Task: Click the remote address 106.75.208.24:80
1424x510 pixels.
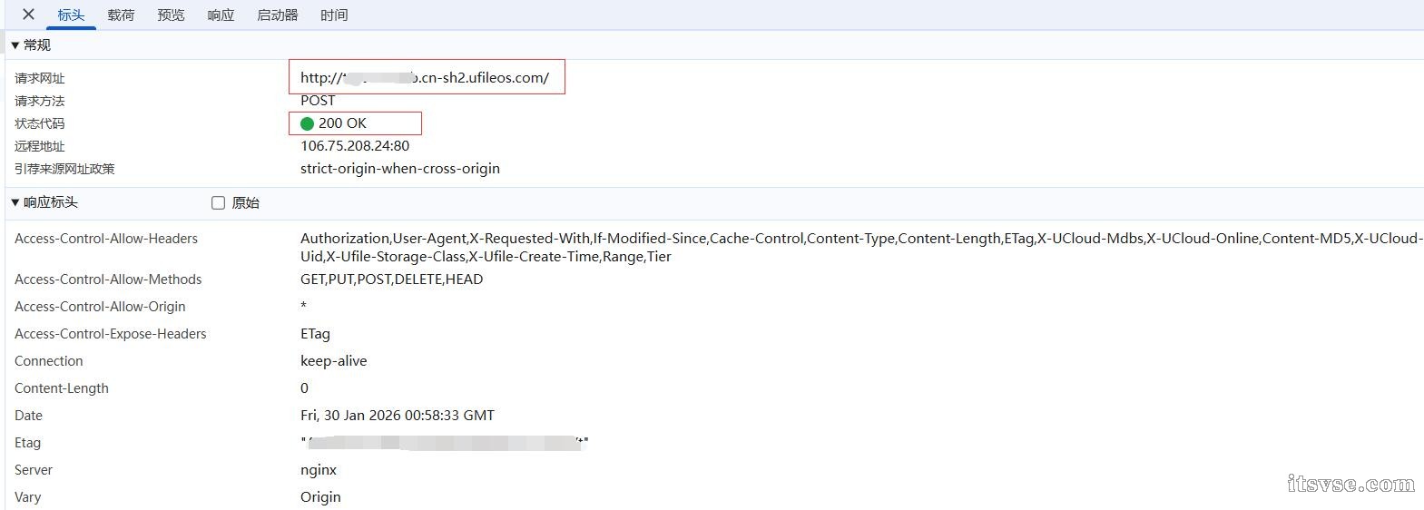Action: tap(355, 146)
